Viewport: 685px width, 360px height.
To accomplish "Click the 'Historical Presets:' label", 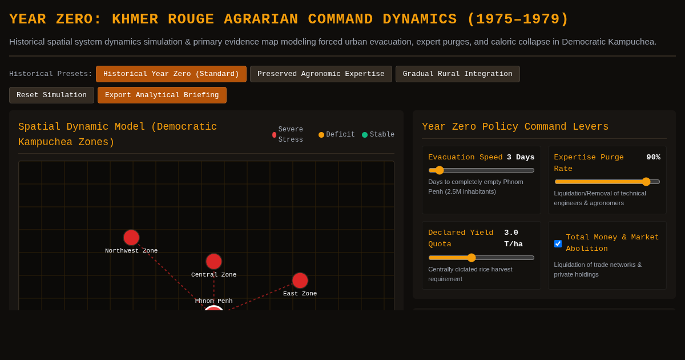I will click(51, 74).
